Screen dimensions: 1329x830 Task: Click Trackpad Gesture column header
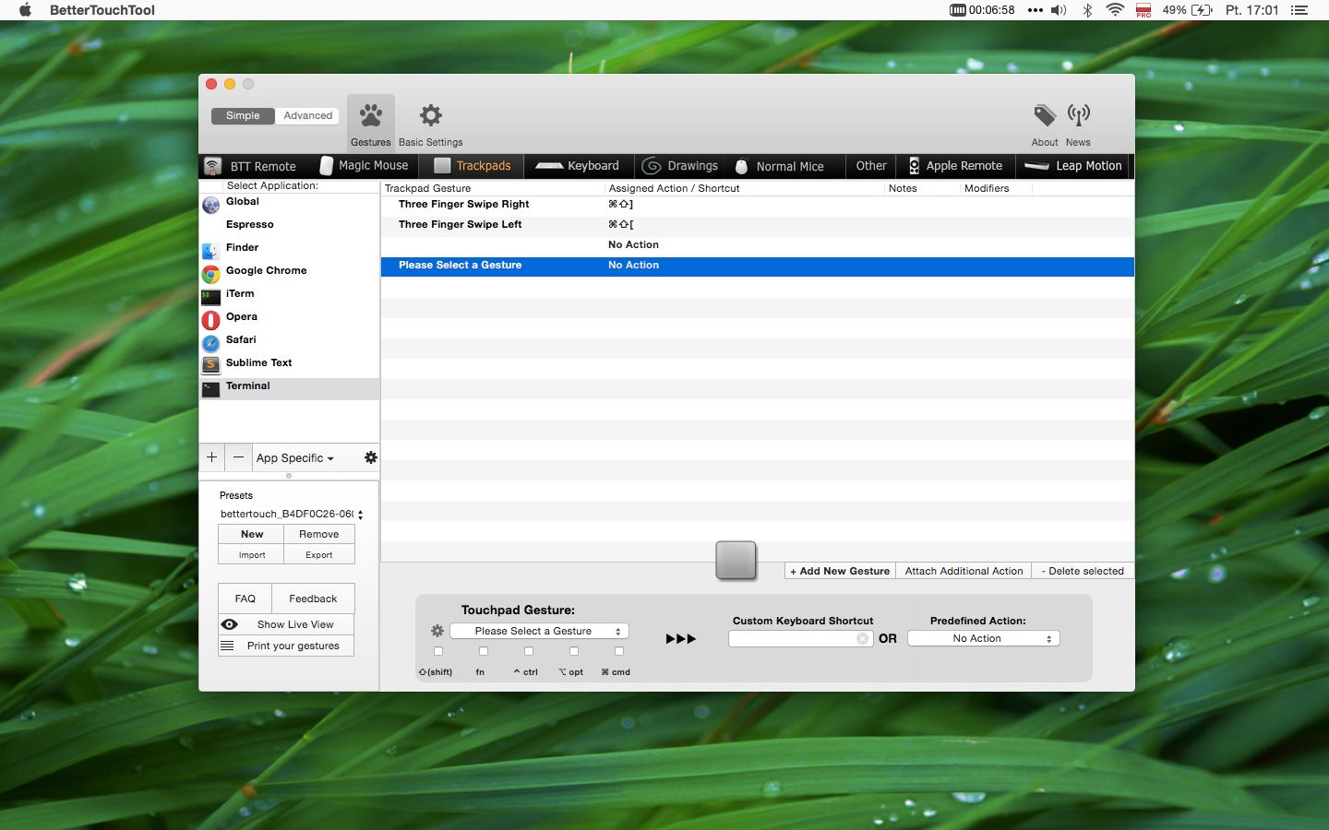coord(494,188)
